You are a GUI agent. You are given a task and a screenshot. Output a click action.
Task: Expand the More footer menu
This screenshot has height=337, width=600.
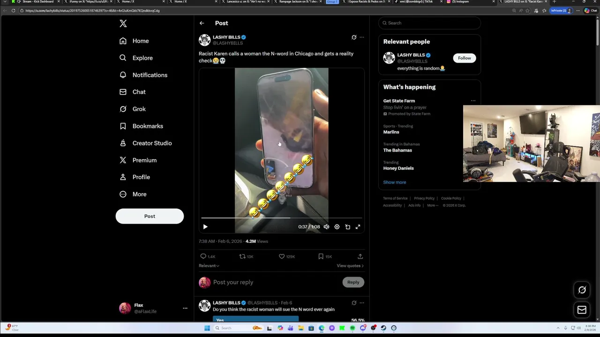click(x=433, y=205)
